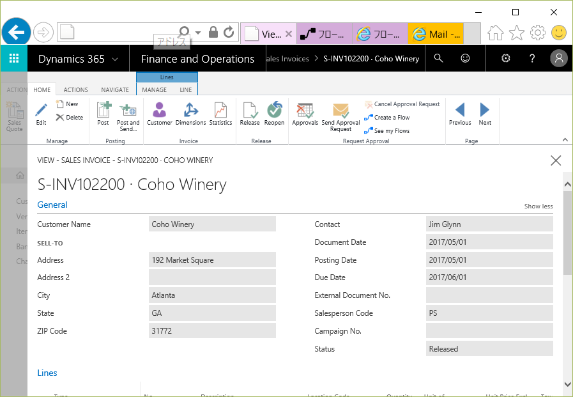The width and height of the screenshot is (573, 397).
Task: Go to Next invoice page
Action: [485, 114]
